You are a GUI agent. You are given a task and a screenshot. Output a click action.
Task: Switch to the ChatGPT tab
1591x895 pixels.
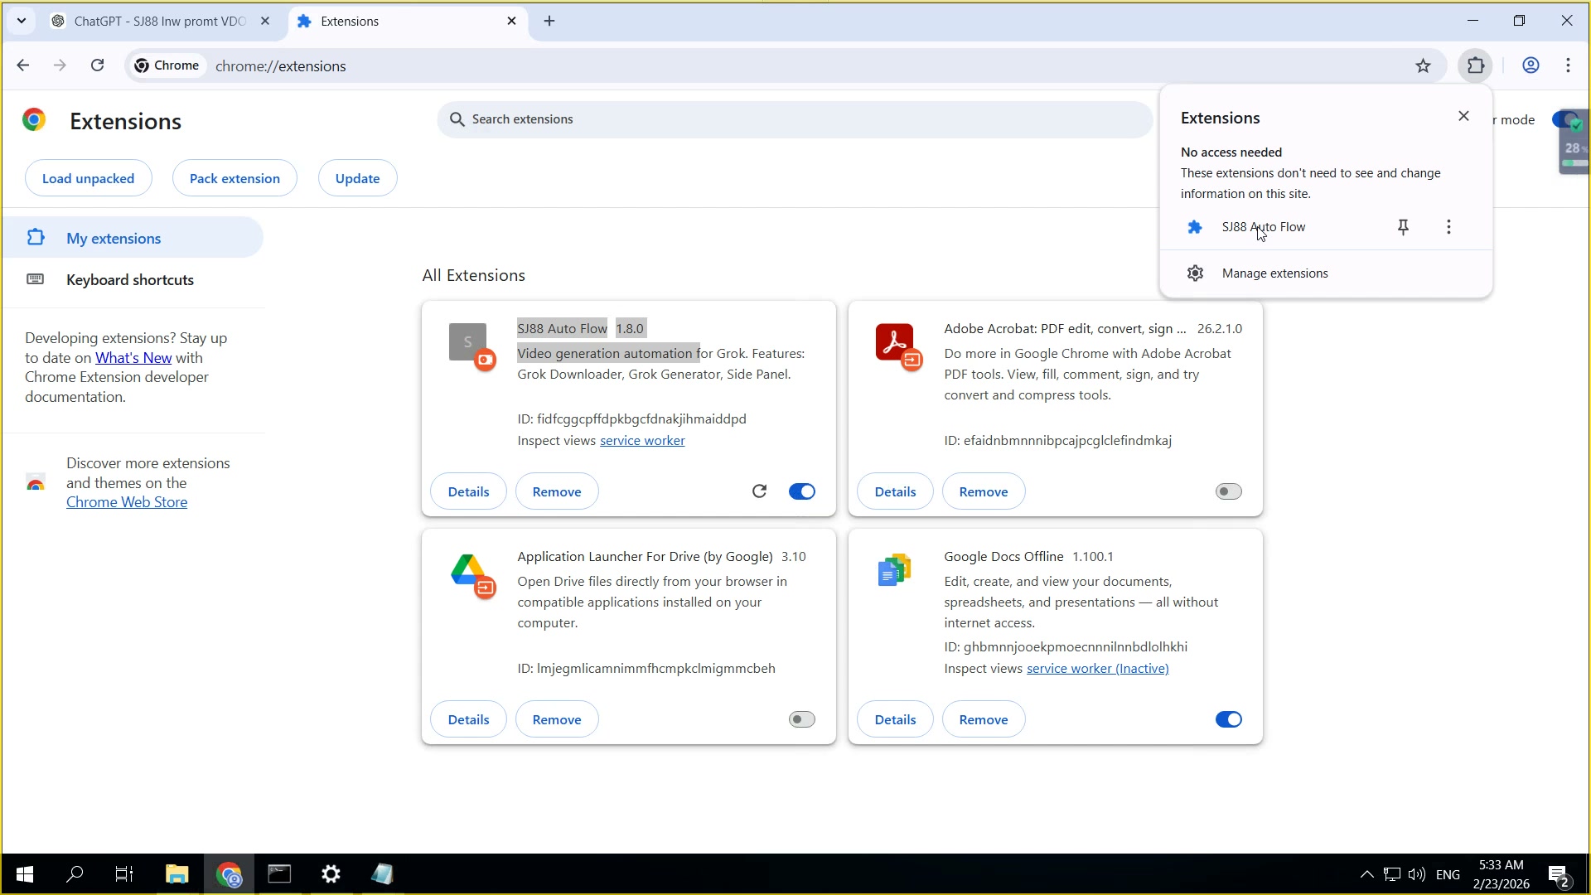(159, 22)
